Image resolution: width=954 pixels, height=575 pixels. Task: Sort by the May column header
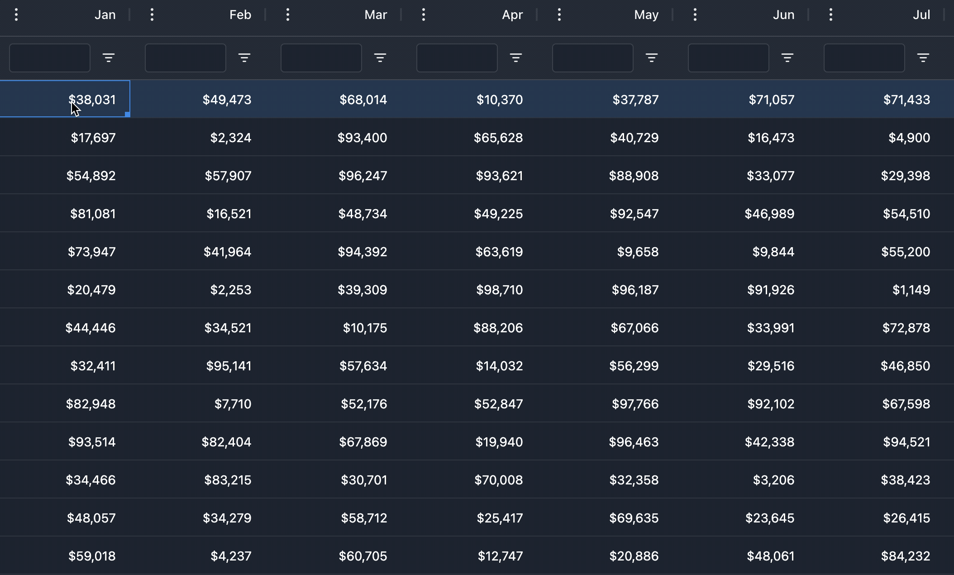point(646,15)
